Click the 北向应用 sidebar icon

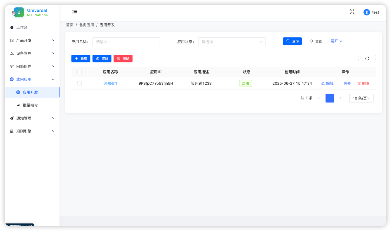(x=12, y=79)
